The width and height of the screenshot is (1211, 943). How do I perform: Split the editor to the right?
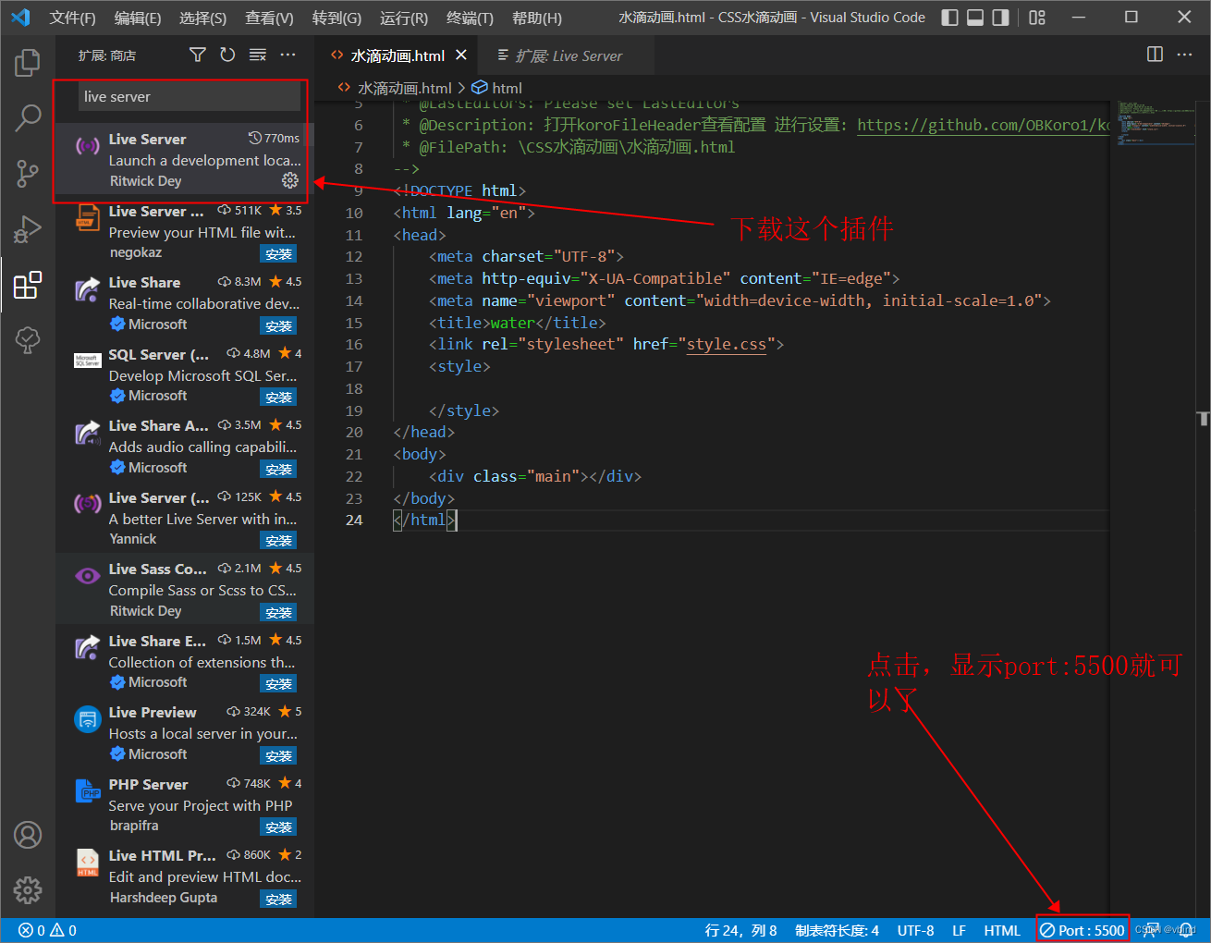pos(1155,55)
